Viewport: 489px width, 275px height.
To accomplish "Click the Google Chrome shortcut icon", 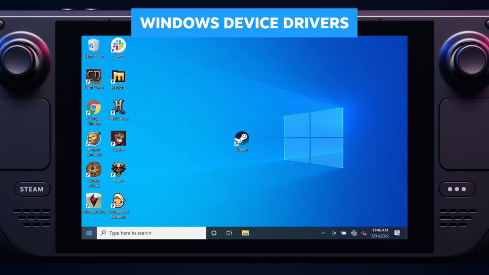I will click(x=94, y=108).
